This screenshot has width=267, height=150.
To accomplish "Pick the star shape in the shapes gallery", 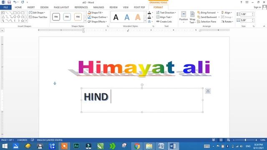I will (x=23, y=21).
